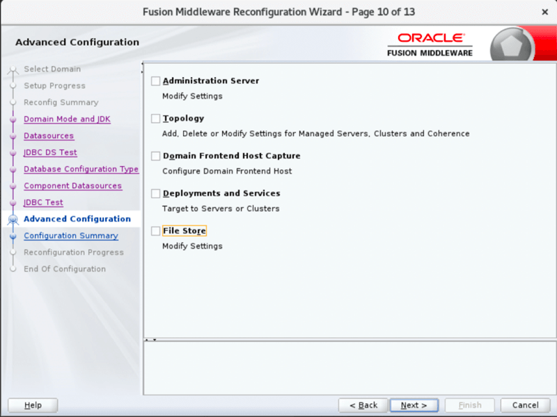Open the JDBC Test step
This screenshot has height=417, width=557.
tap(43, 202)
